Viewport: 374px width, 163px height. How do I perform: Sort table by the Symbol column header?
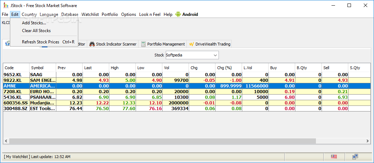tap(42, 68)
